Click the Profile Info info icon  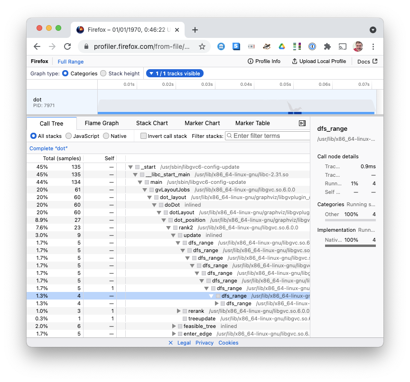(x=249, y=61)
